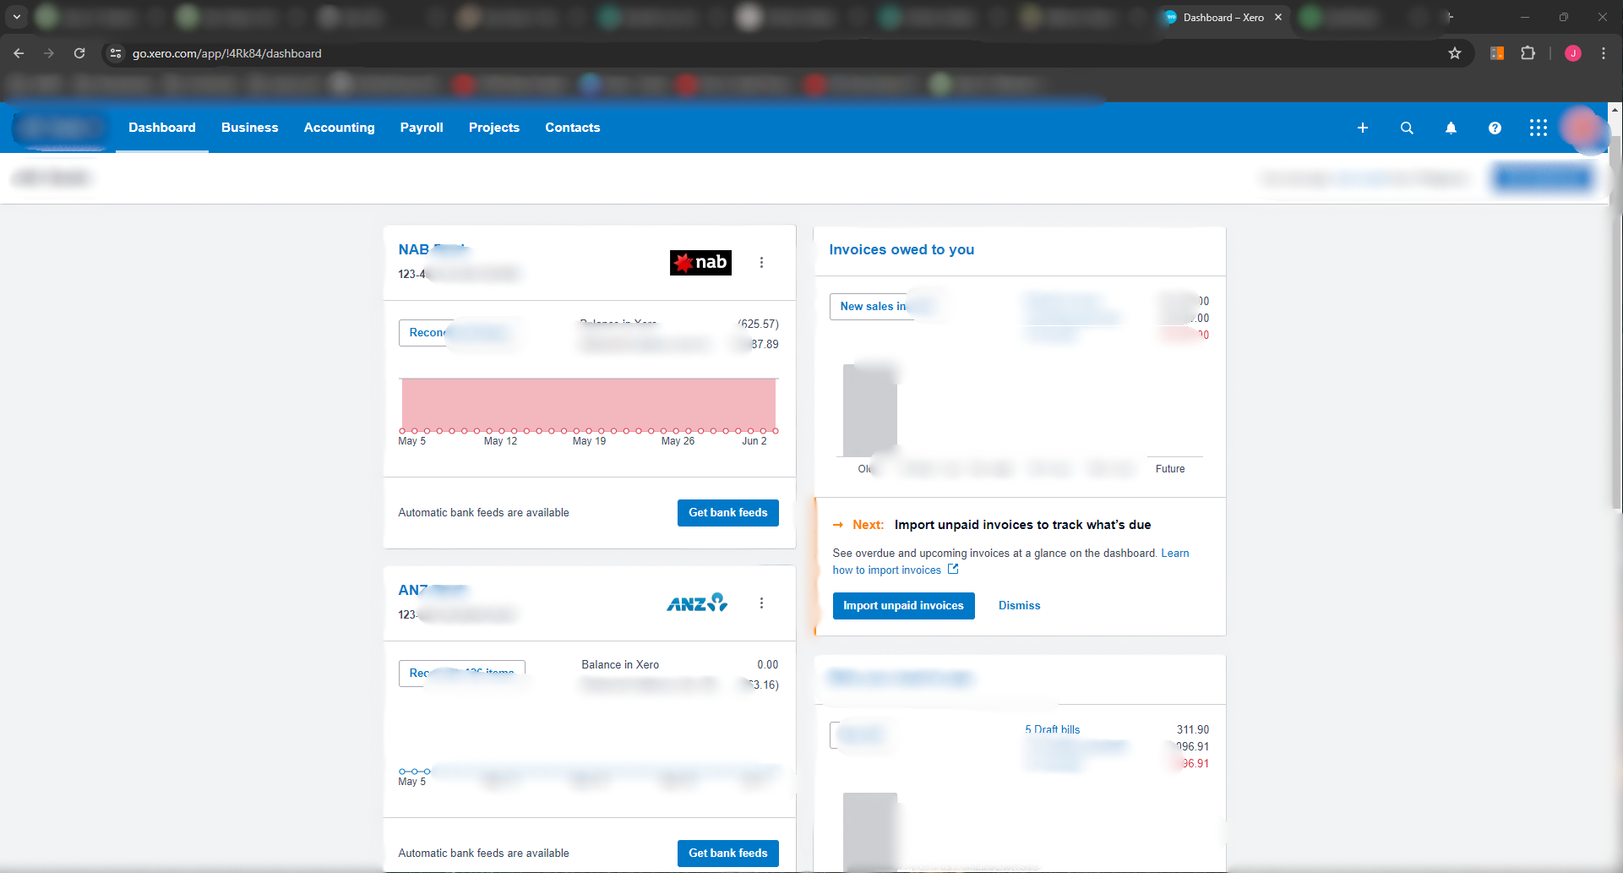View site information for go.xero.com
The width and height of the screenshot is (1623, 873).
pyautogui.click(x=116, y=53)
